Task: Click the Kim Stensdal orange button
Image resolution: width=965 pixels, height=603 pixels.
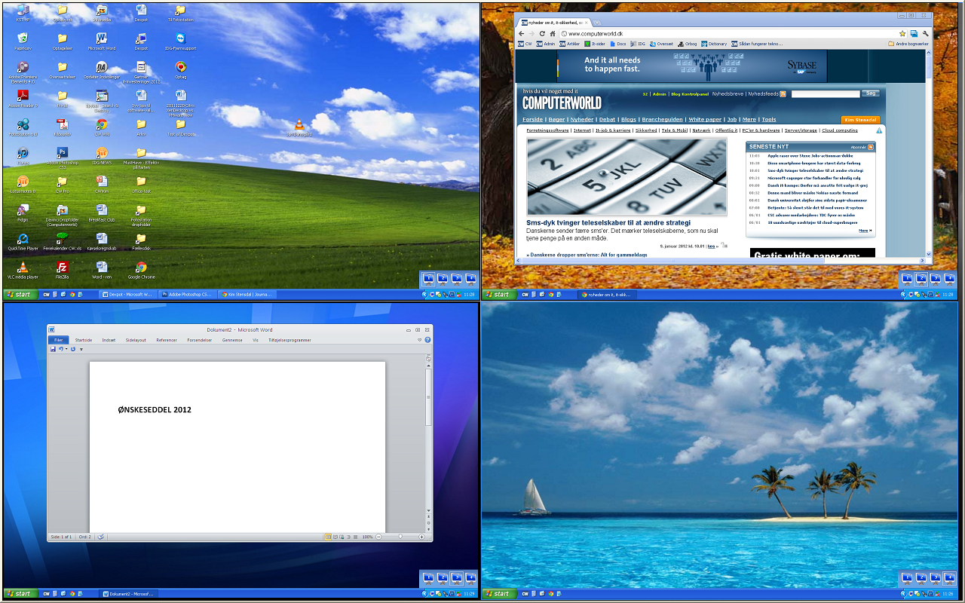Action: point(860,120)
